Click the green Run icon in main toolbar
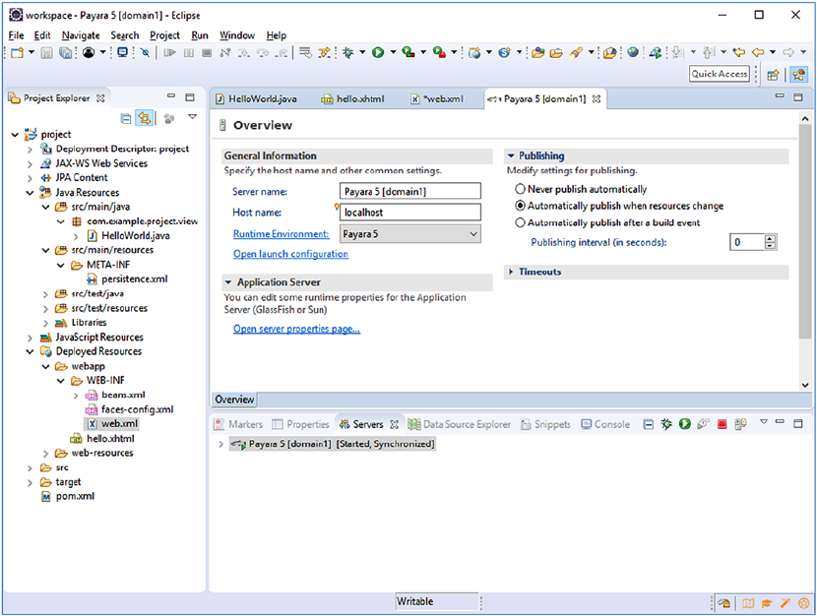Screen dimensions: 817x616 (378, 52)
